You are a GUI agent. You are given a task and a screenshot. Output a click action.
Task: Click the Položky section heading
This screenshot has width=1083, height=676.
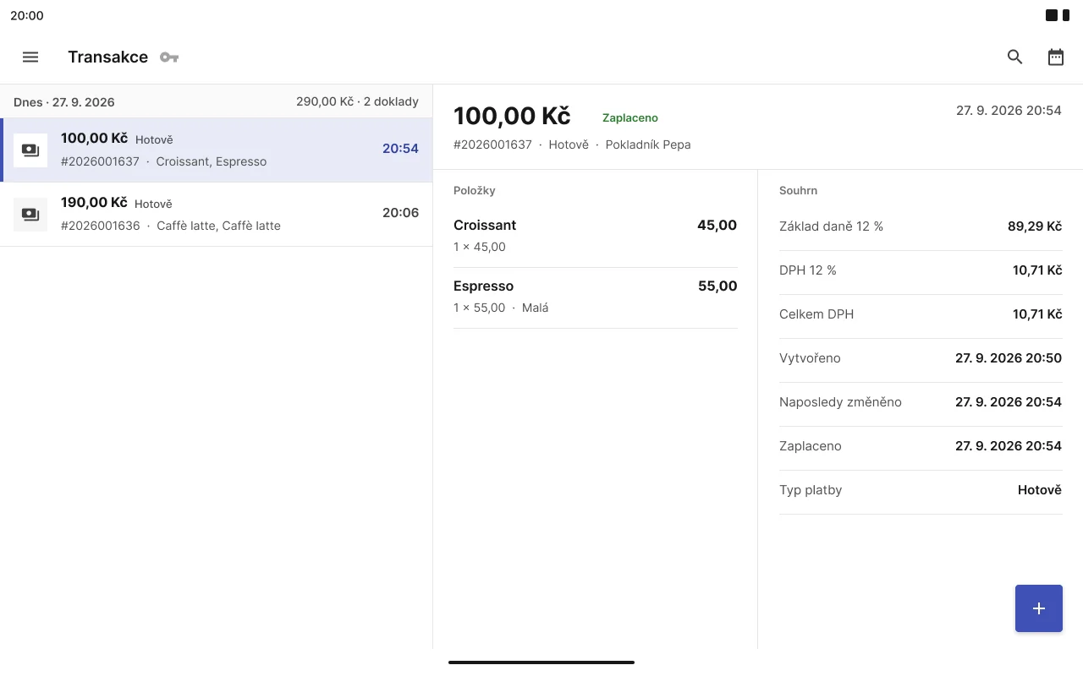click(475, 191)
